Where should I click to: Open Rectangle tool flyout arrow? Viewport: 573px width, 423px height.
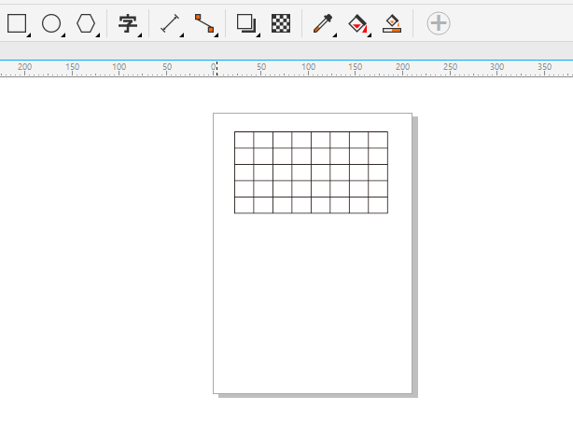coord(29,35)
